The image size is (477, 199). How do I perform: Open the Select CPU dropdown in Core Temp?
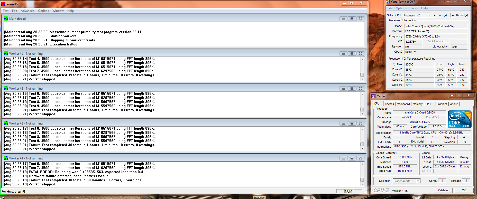[x=417, y=15]
